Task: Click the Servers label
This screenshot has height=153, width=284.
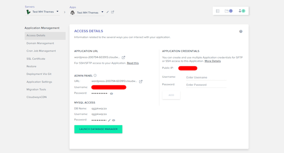Action: [x=30, y=7]
